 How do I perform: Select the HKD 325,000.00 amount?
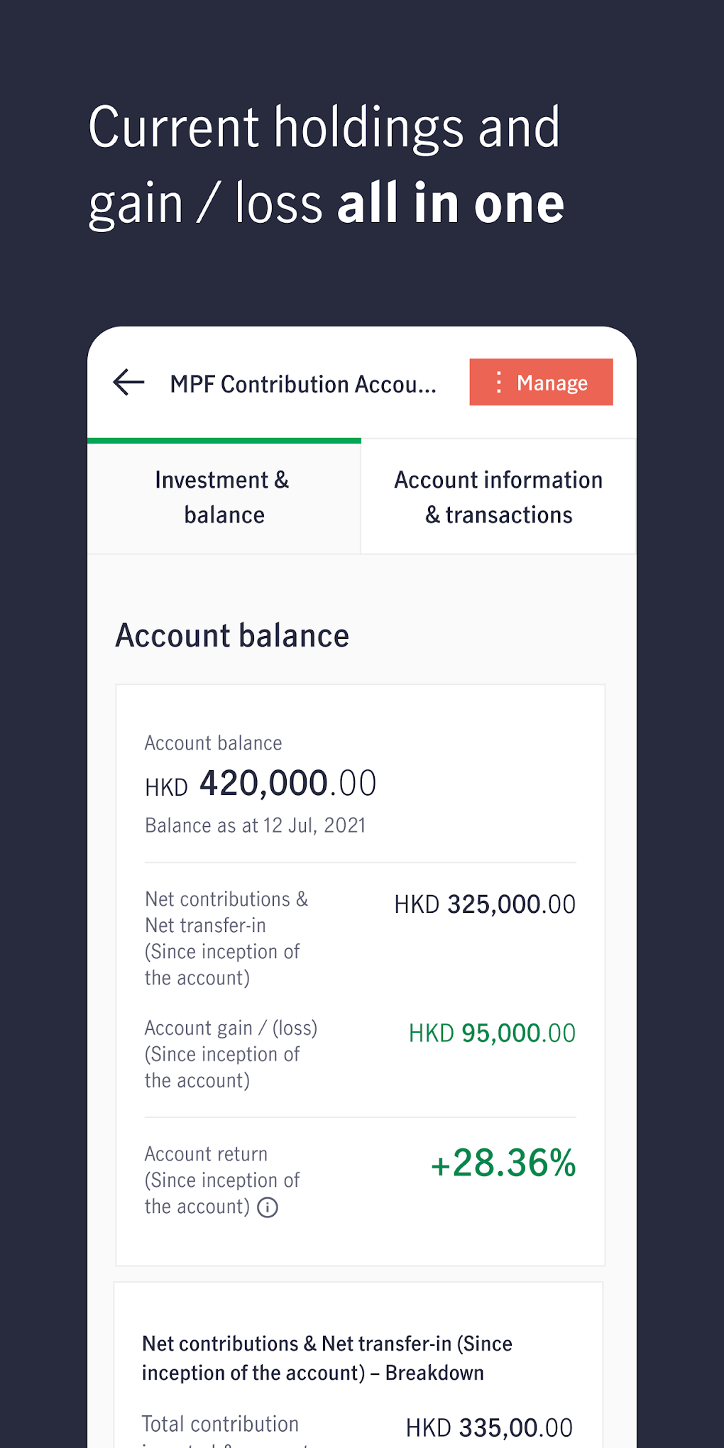(x=485, y=904)
